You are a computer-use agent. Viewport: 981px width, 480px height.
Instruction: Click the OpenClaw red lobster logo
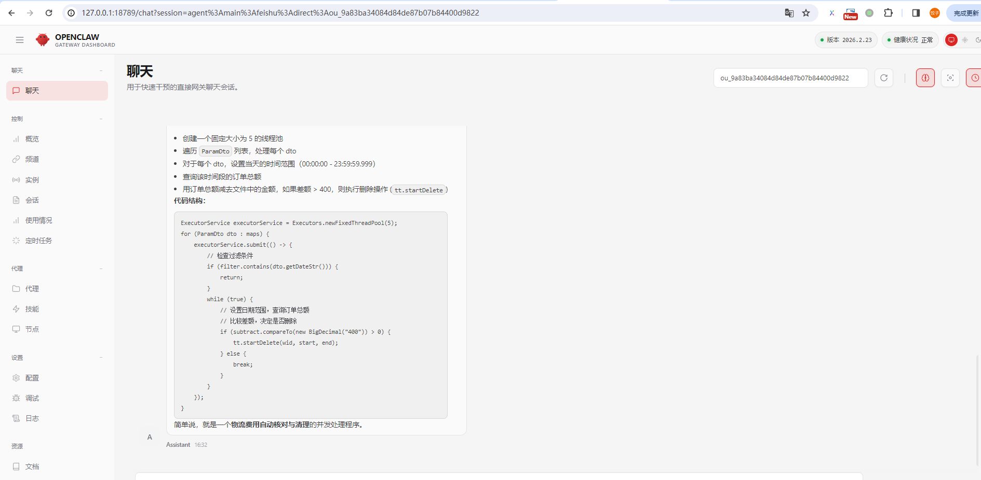(43, 40)
